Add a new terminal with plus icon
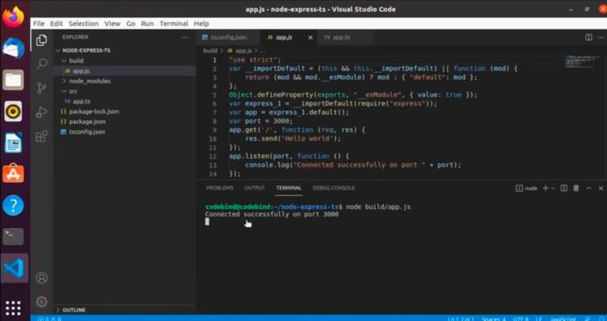Viewport: 607px width, 321px height. 545,188
